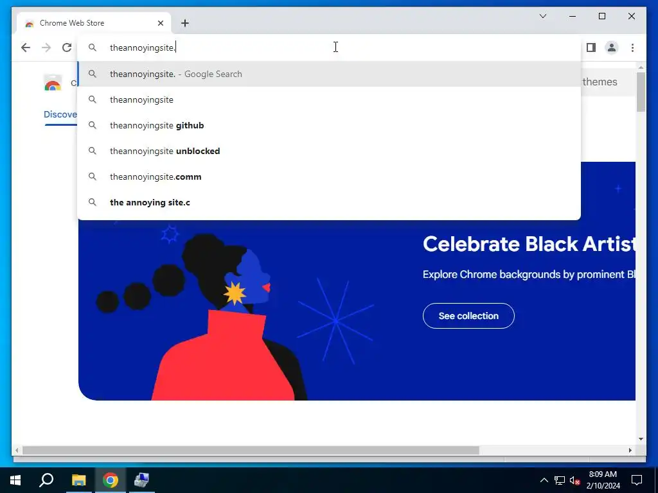Click the Chrome taskbar icon
The width and height of the screenshot is (658, 493).
(111, 480)
